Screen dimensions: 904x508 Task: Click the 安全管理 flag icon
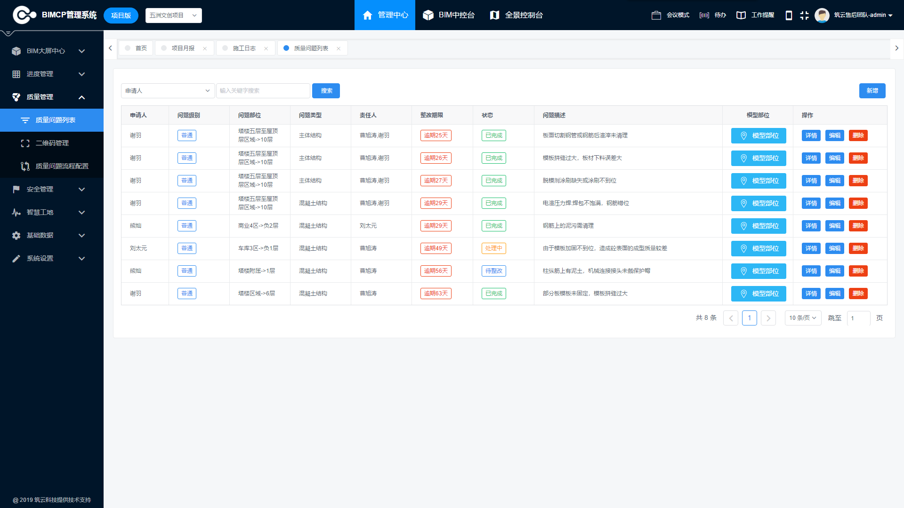point(16,189)
